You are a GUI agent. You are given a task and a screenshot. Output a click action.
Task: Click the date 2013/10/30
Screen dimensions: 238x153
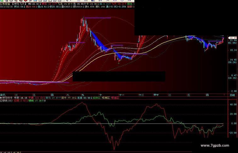[6, 7]
